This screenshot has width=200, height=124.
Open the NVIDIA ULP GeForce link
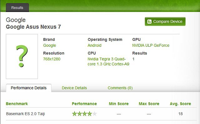[151, 45]
